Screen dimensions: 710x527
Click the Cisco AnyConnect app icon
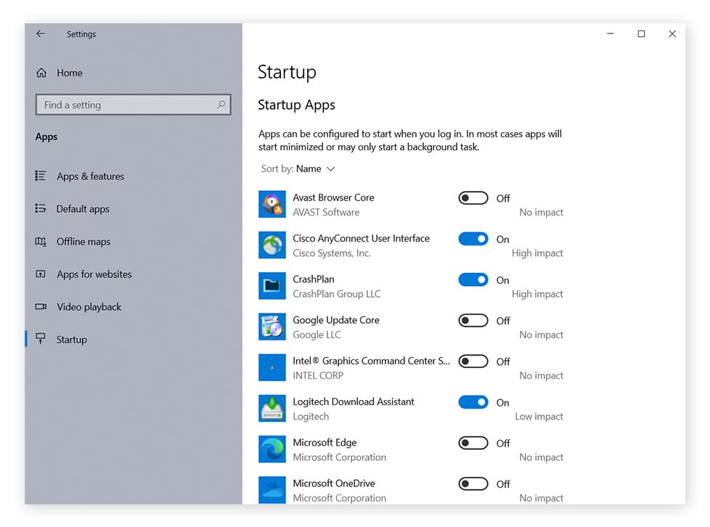(272, 245)
